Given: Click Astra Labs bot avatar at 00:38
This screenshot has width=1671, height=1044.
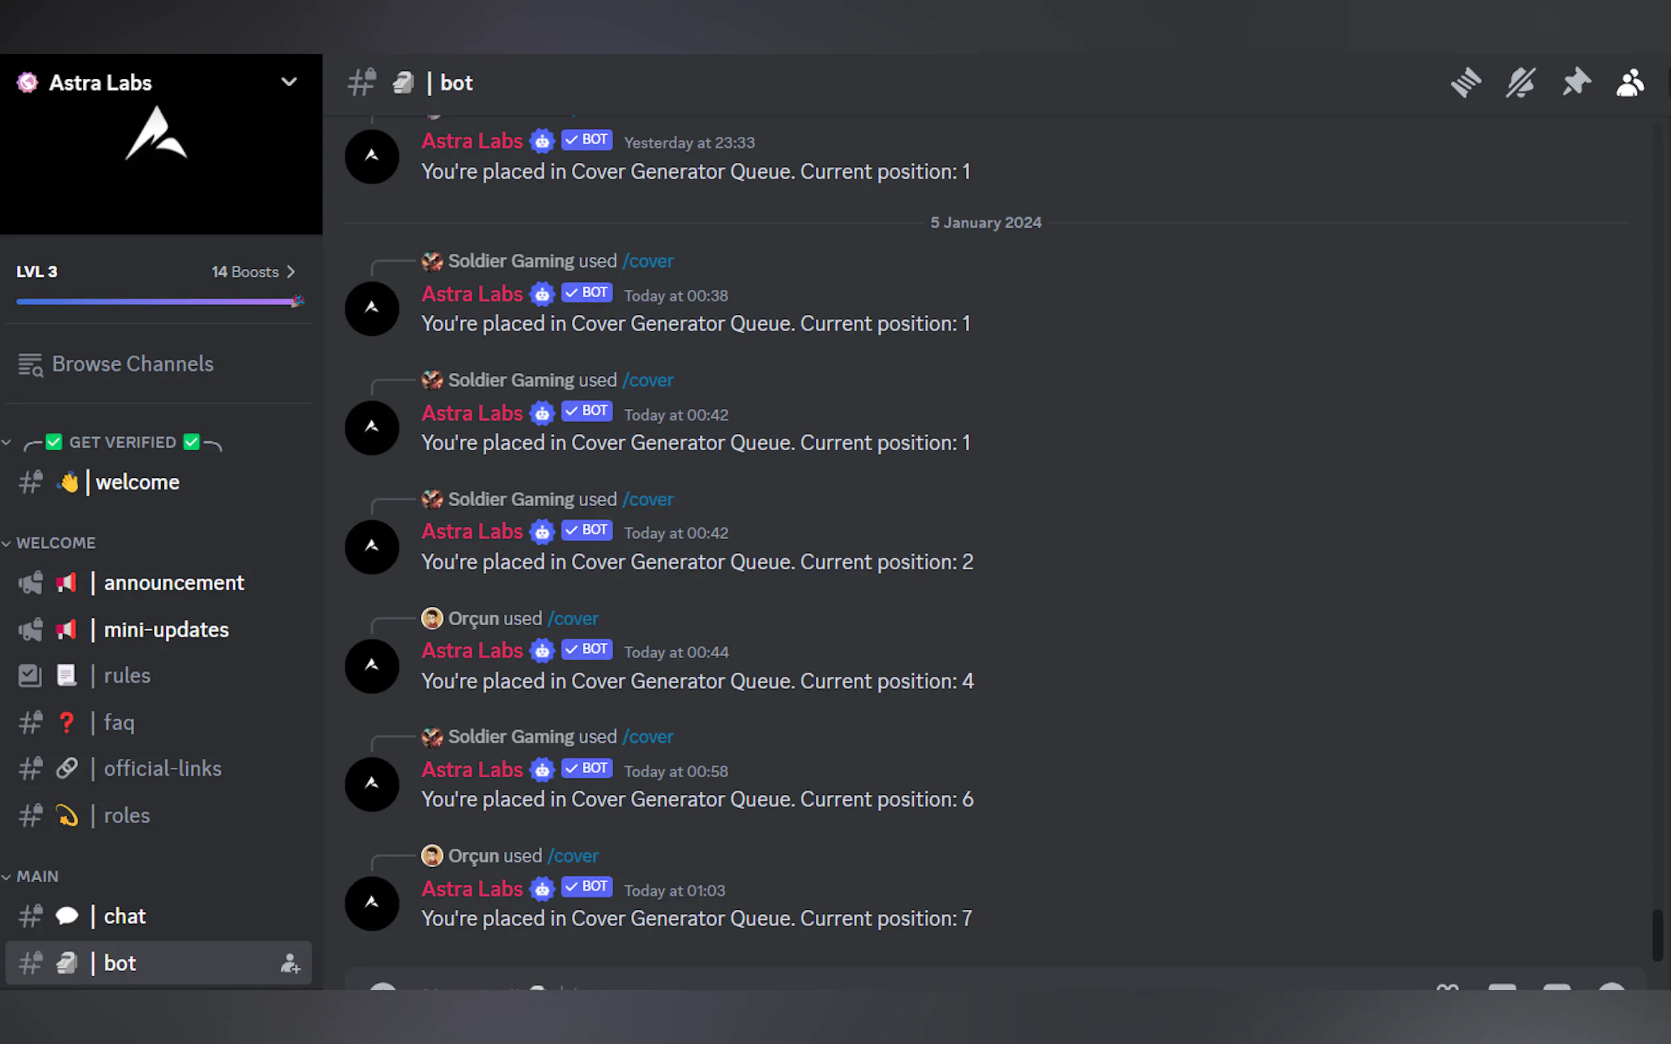Looking at the screenshot, I should (x=372, y=308).
